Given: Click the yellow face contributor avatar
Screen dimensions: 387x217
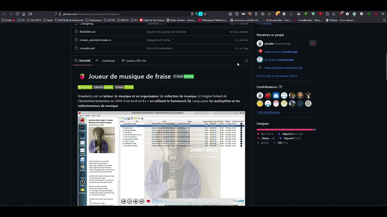Looking at the screenshot, I should click(x=260, y=103).
